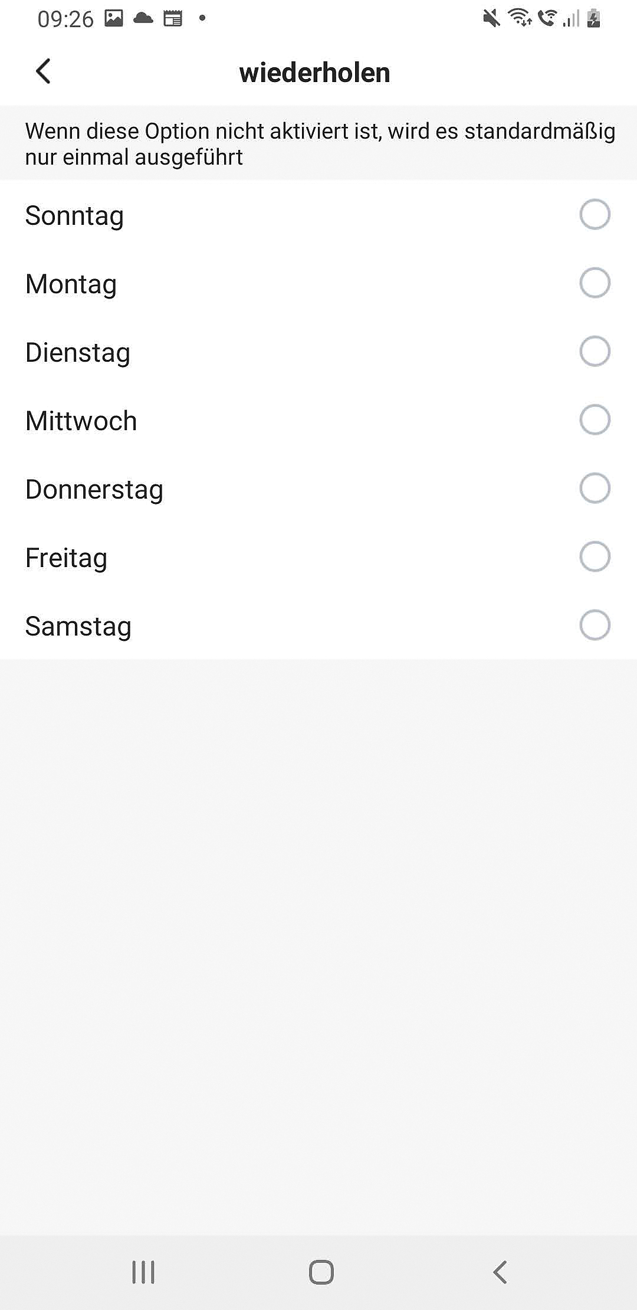Screen dimensions: 637x1310
Task: Tap the gallery image notification icon
Action: pyautogui.click(x=114, y=19)
